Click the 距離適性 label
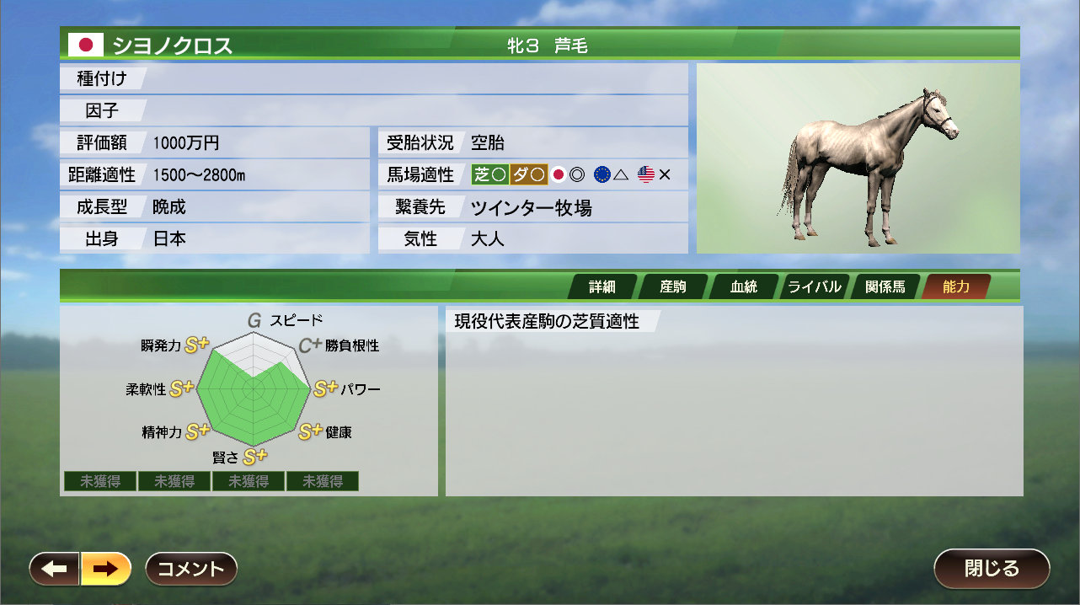The width and height of the screenshot is (1080, 605). [x=101, y=174]
